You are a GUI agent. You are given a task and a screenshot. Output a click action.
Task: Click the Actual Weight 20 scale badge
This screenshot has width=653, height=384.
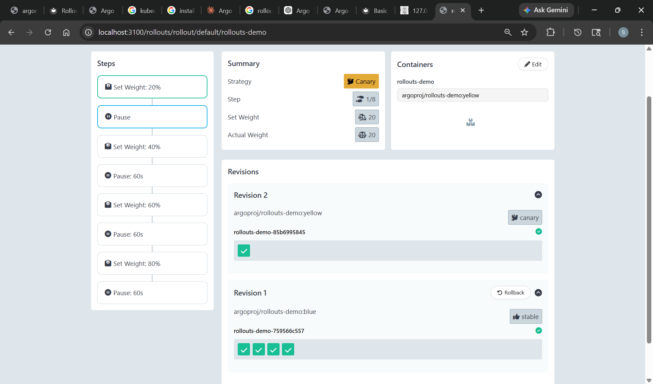pos(367,135)
